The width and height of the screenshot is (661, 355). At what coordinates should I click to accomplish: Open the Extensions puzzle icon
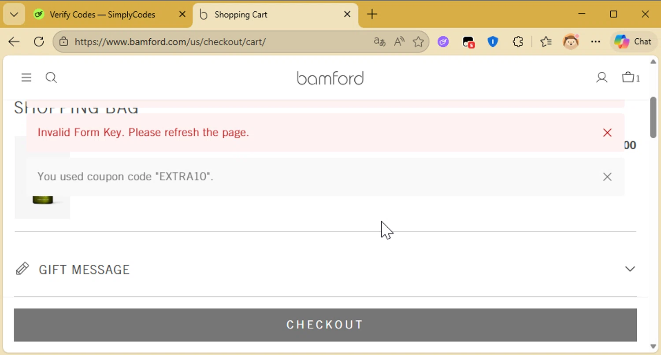518,42
